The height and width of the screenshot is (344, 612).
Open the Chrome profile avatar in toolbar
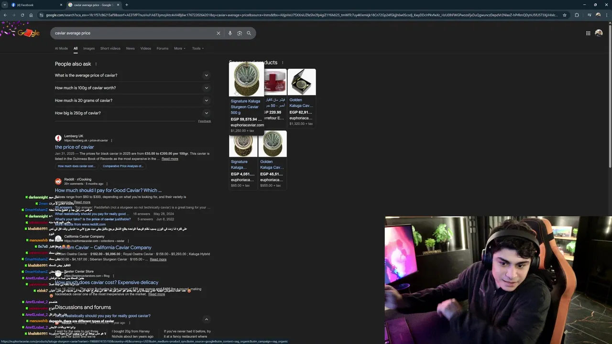598,15
